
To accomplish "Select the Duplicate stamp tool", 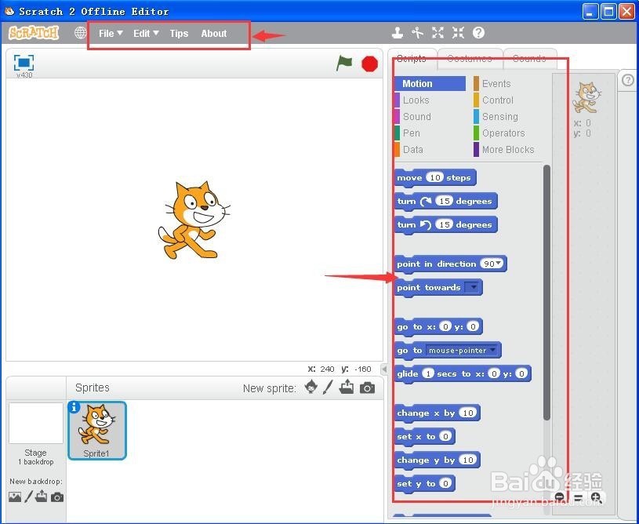I will (x=398, y=33).
